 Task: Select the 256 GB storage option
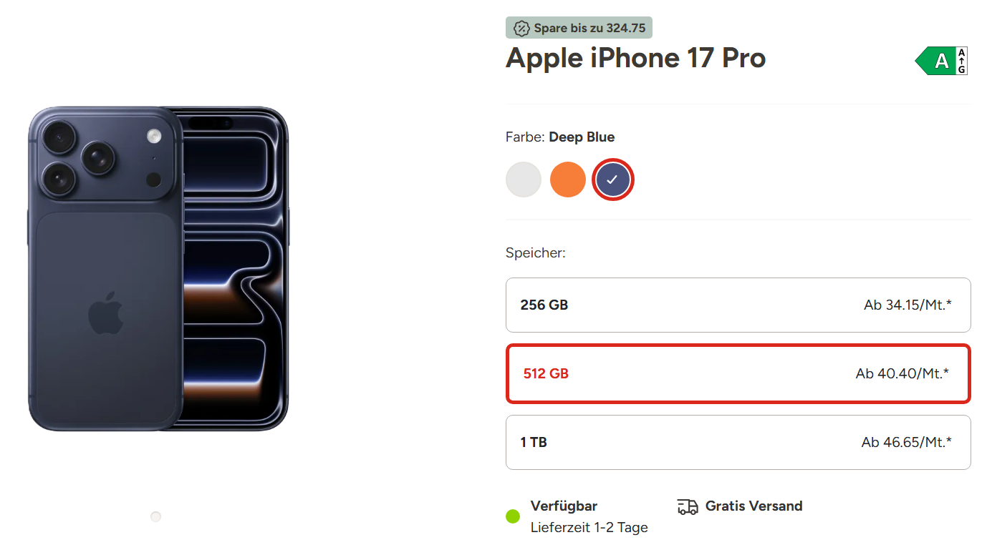pyautogui.click(x=738, y=305)
